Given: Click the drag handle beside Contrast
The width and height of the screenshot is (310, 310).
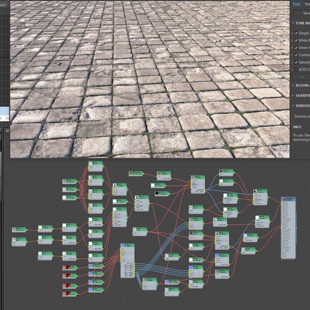Looking at the screenshot, I should click(292, 55).
